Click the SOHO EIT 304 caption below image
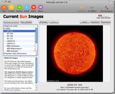 (x=75, y=85)
